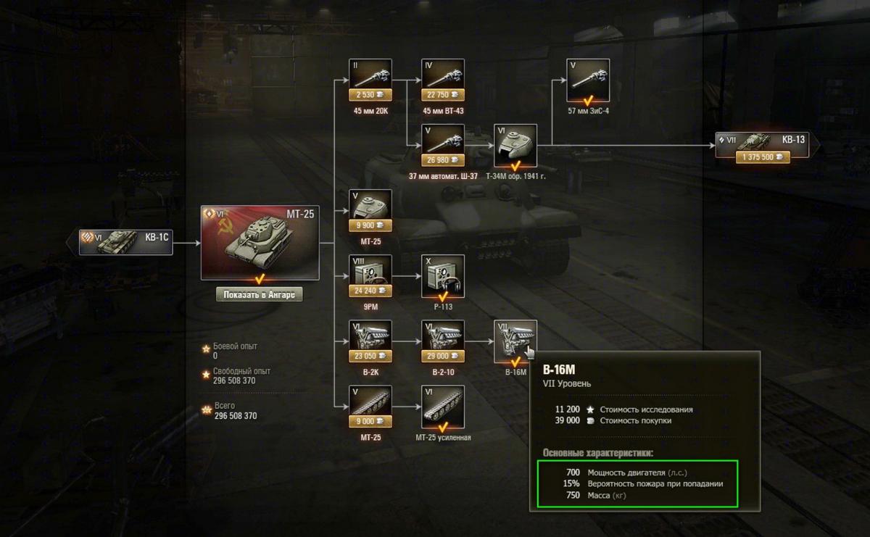This screenshot has width=870, height=537.
Task: Click the Боевой опыт star icon
Action: click(x=206, y=349)
